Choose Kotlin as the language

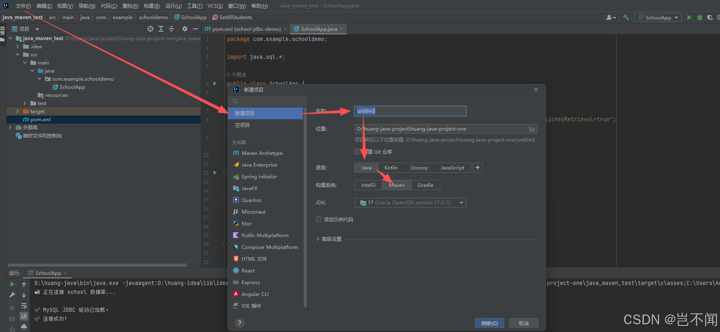pyautogui.click(x=391, y=167)
